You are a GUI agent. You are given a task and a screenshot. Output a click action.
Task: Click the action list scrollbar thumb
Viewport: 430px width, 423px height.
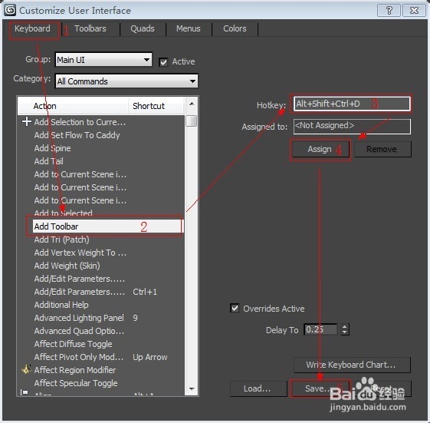[x=191, y=121]
